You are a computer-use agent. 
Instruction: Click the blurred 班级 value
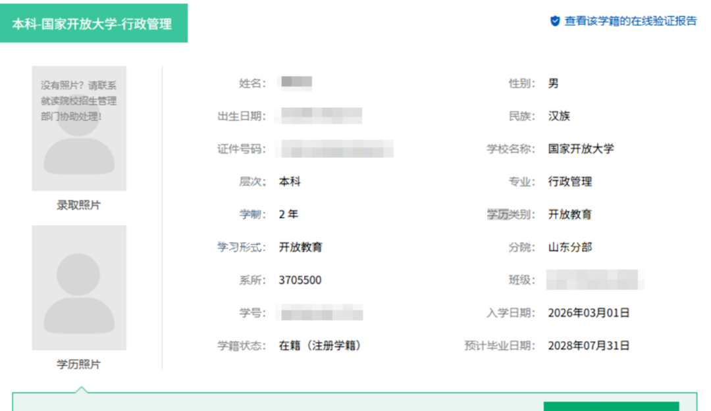pos(595,279)
